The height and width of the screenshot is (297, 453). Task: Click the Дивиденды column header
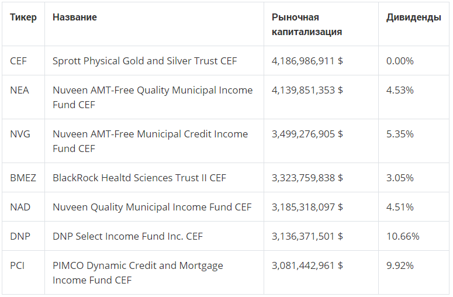point(413,18)
